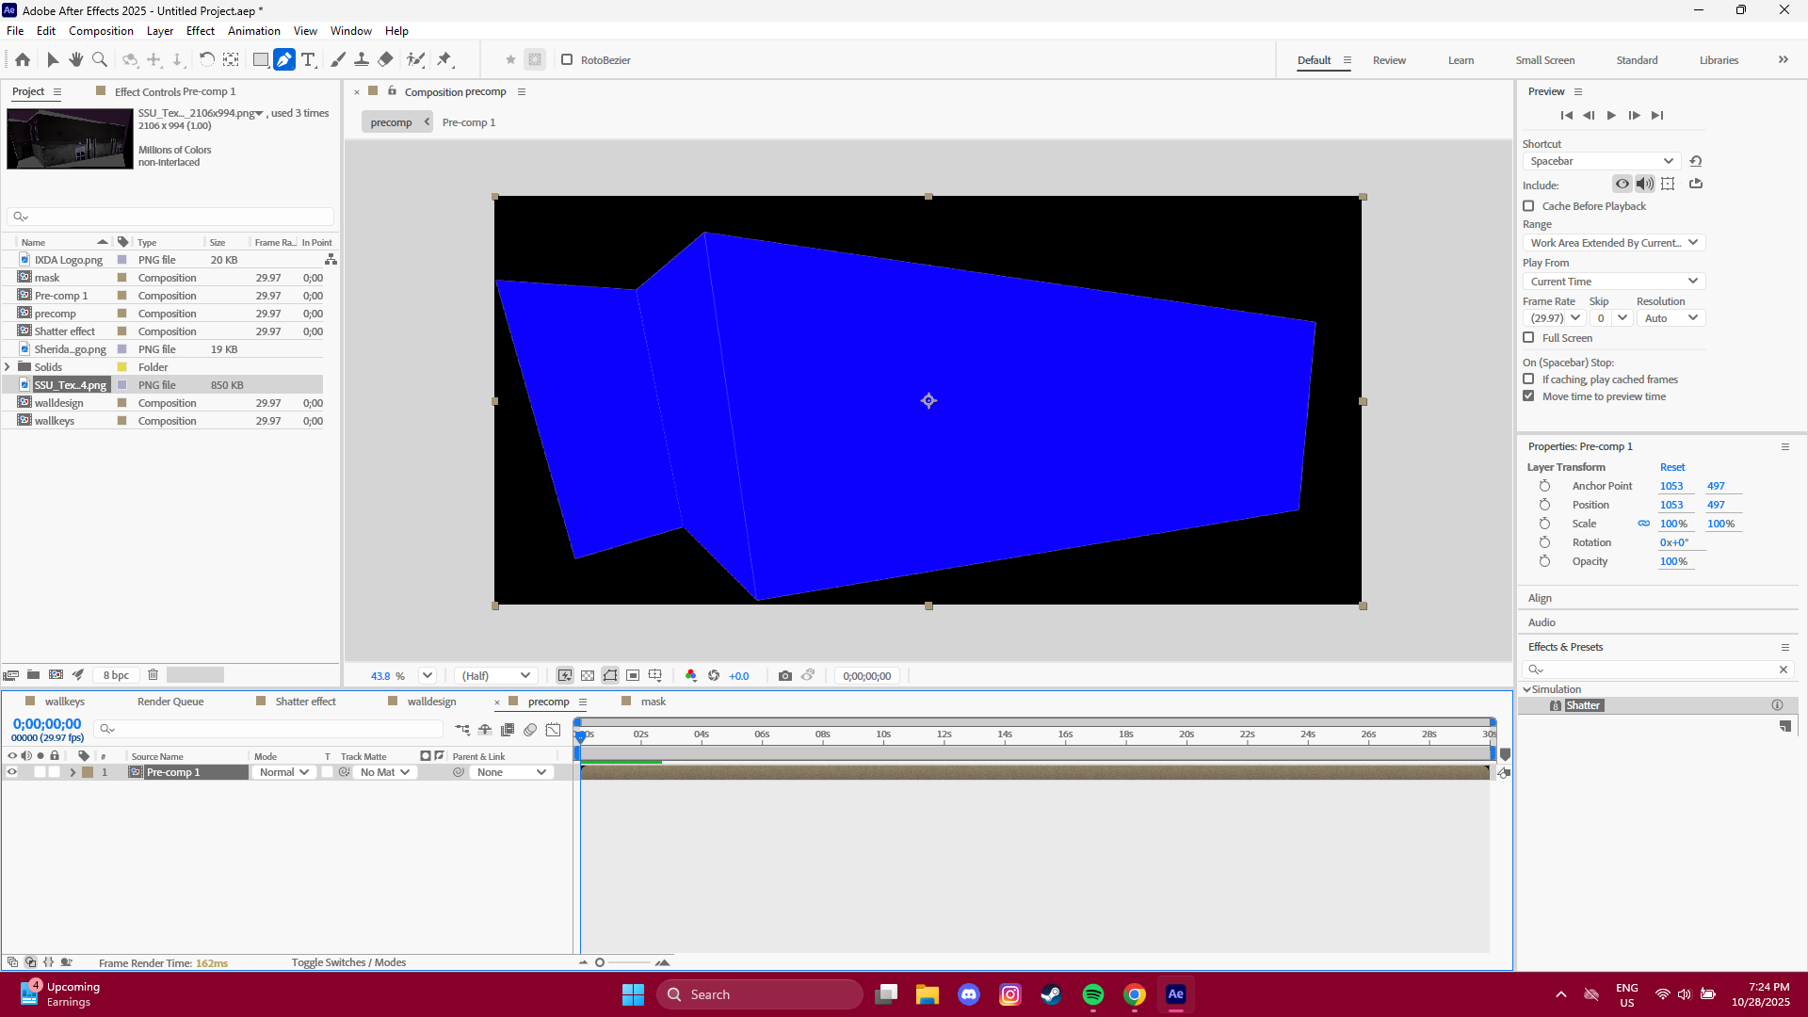The image size is (1808, 1017).
Task: Open the Composition menu
Action: [x=100, y=30]
